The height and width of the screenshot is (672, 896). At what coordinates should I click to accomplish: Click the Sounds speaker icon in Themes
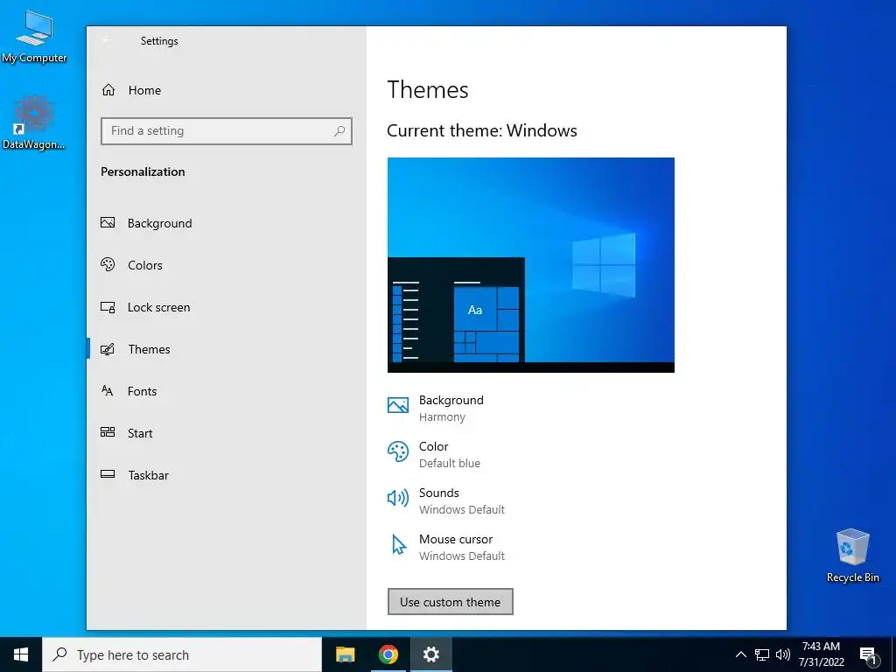coord(398,498)
